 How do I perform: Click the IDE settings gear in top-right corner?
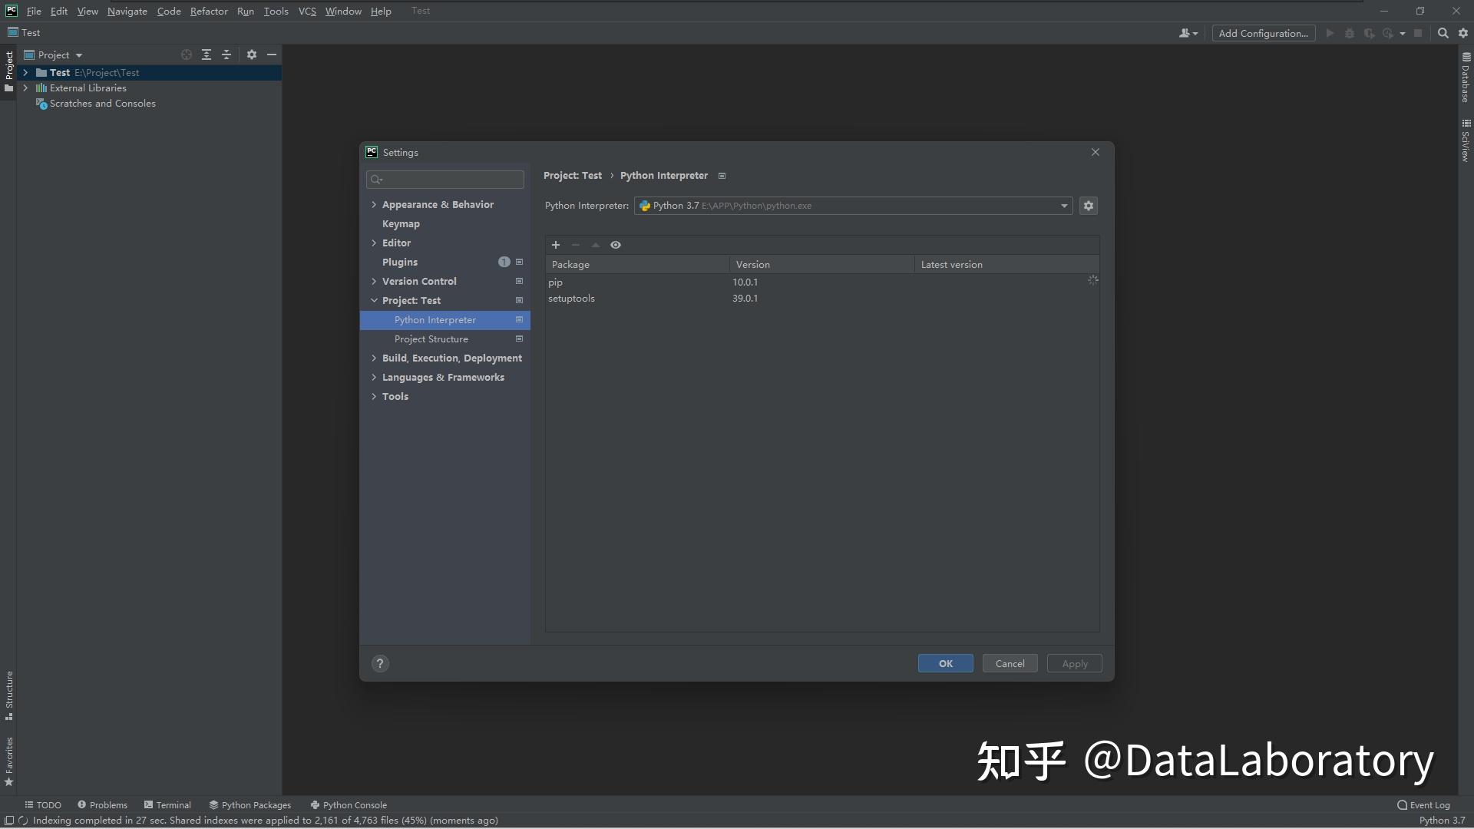point(1463,33)
